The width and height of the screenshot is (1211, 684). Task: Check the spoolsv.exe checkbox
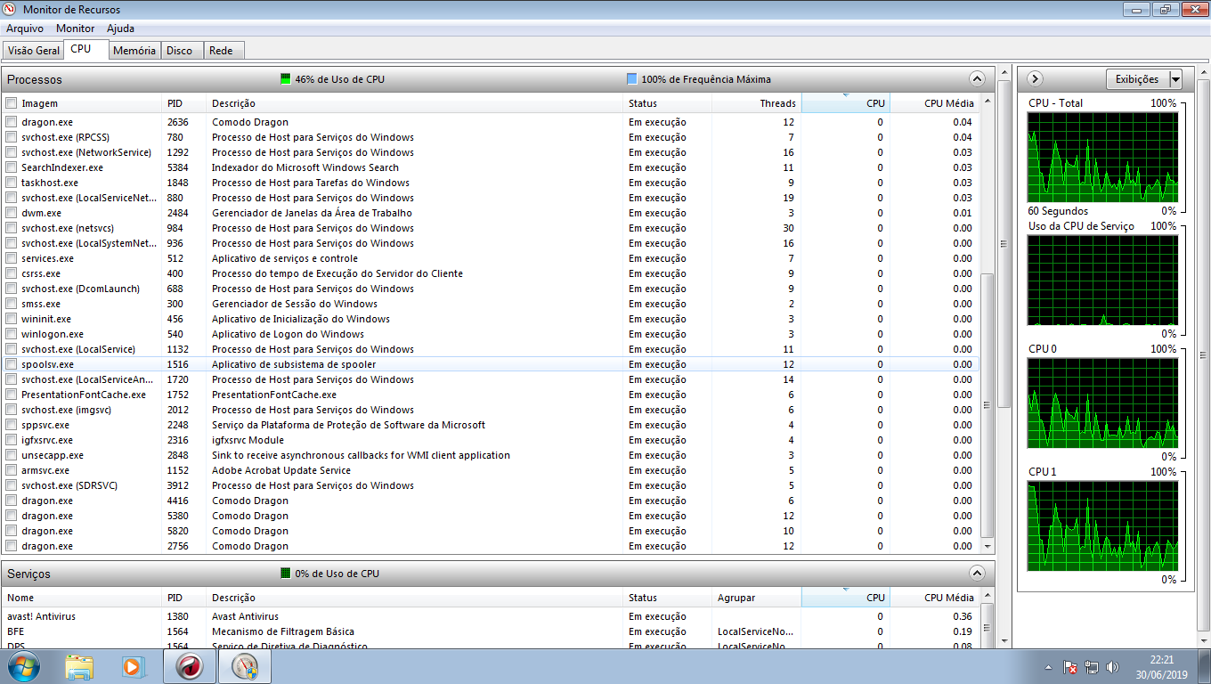point(11,364)
